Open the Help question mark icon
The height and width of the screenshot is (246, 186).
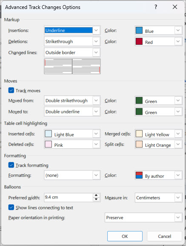[156, 7]
